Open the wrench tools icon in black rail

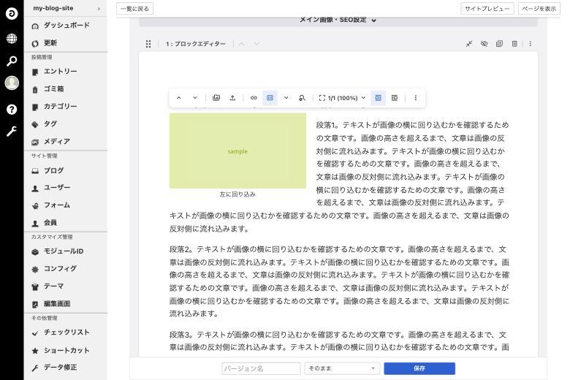coord(12,131)
